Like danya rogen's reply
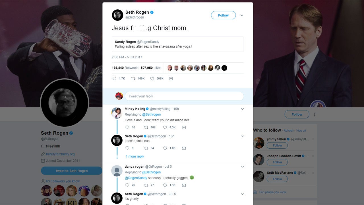 [165, 185]
